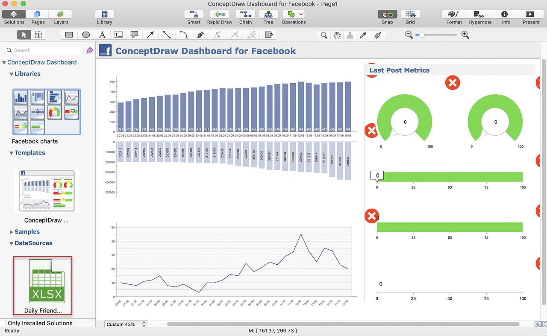Open the Custom 43% zoom dropdown
Viewport: 547px width, 336px height.
pyautogui.click(x=126, y=324)
